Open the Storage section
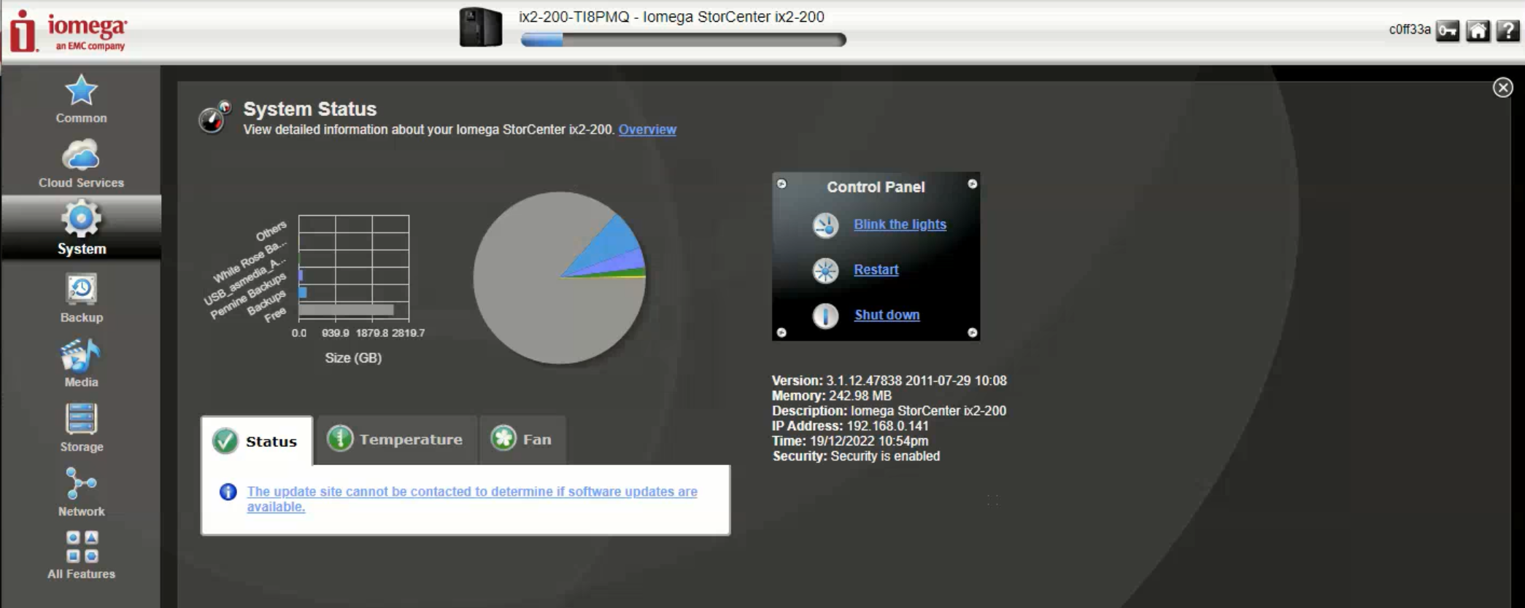This screenshot has height=608, width=1525. tap(81, 428)
